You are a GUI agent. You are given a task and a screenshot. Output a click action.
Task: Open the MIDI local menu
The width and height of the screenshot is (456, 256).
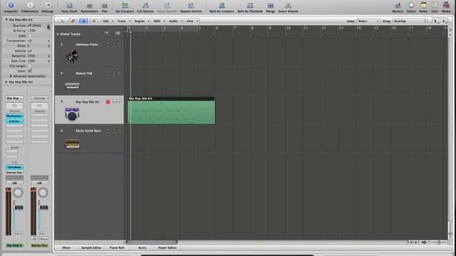[158, 21]
